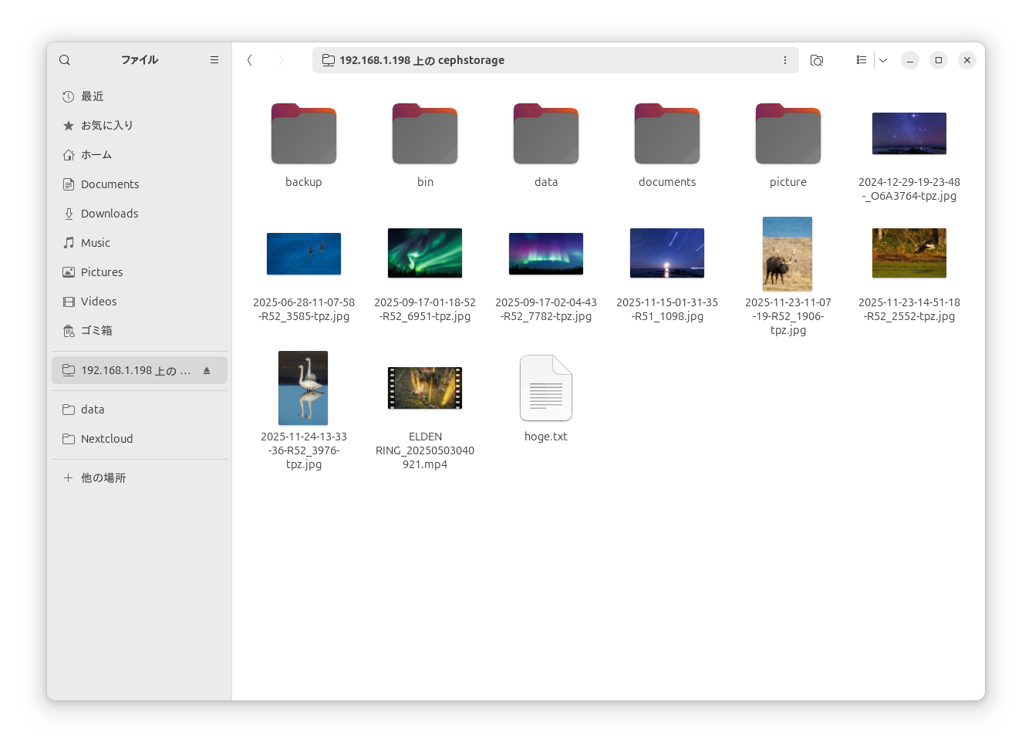Open path bar three-dot menu
The width and height of the screenshot is (1032, 752).
[785, 60]
